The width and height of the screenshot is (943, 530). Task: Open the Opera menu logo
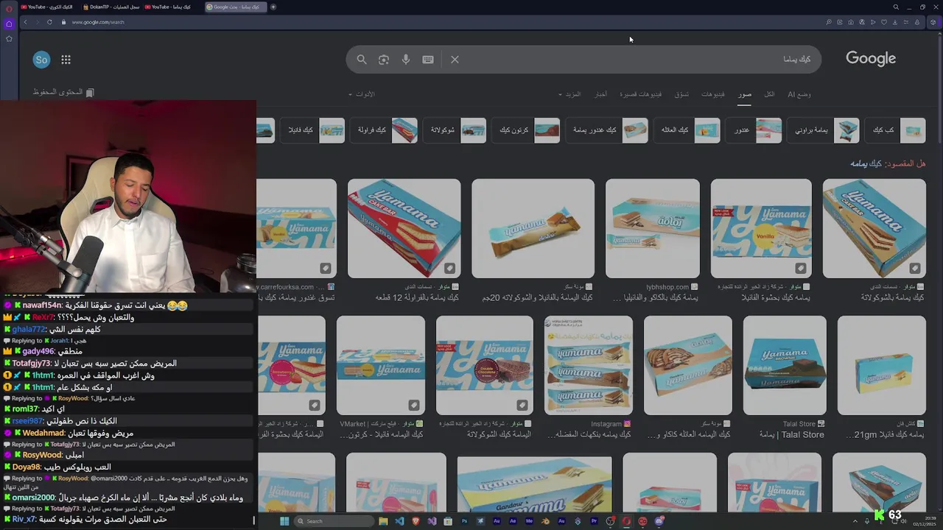(9, 8)
